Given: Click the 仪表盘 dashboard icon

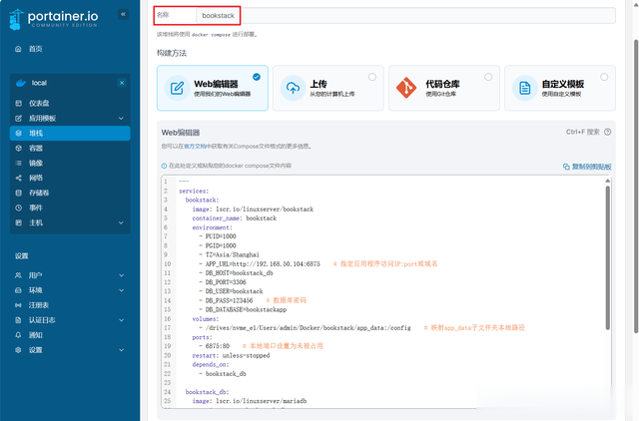Looking at the screenshot, I should 18,103.
